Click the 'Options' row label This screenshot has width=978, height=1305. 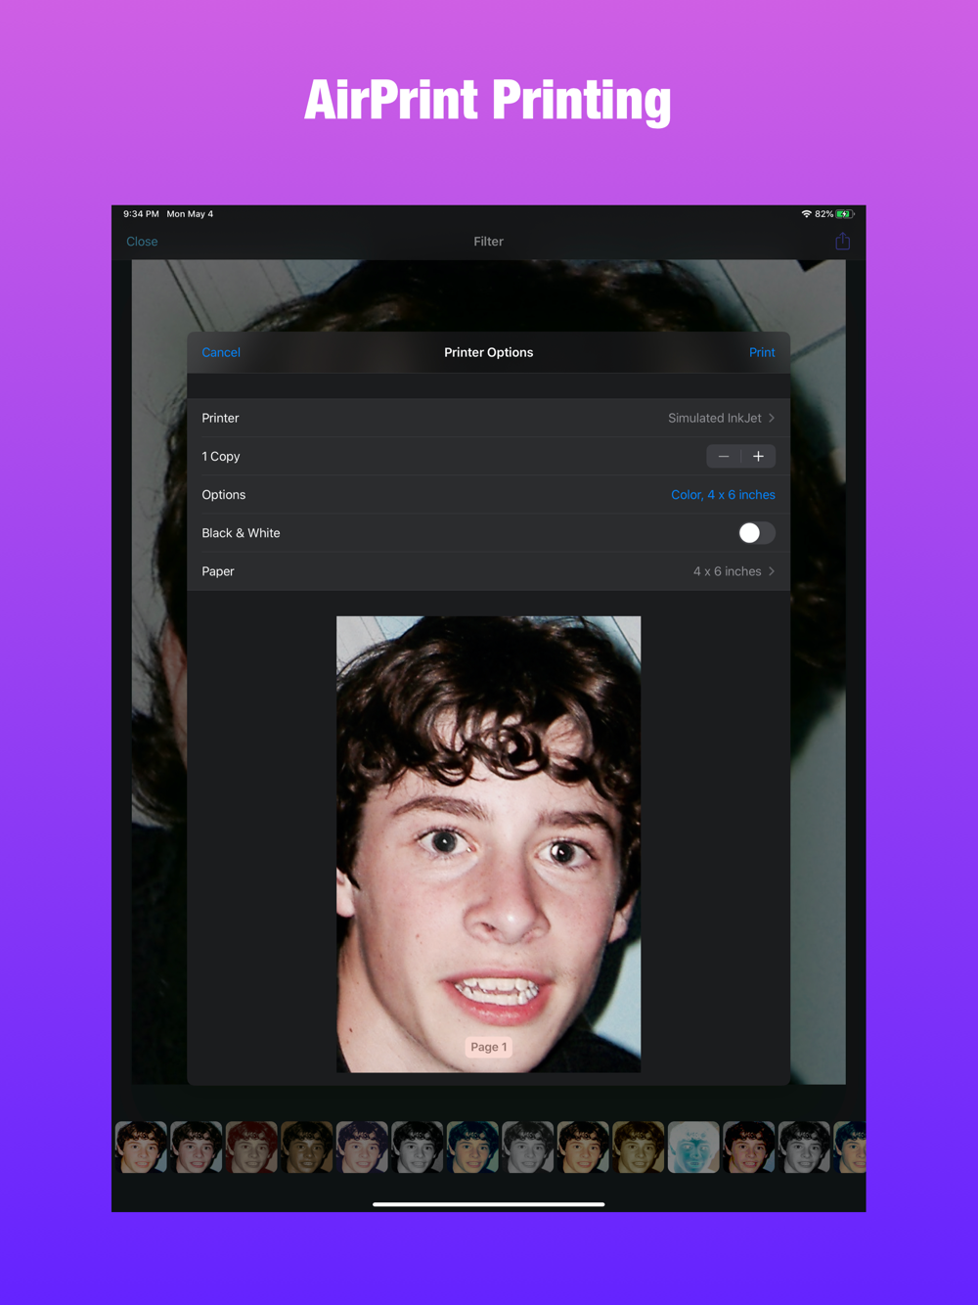[x=224, y=495]
